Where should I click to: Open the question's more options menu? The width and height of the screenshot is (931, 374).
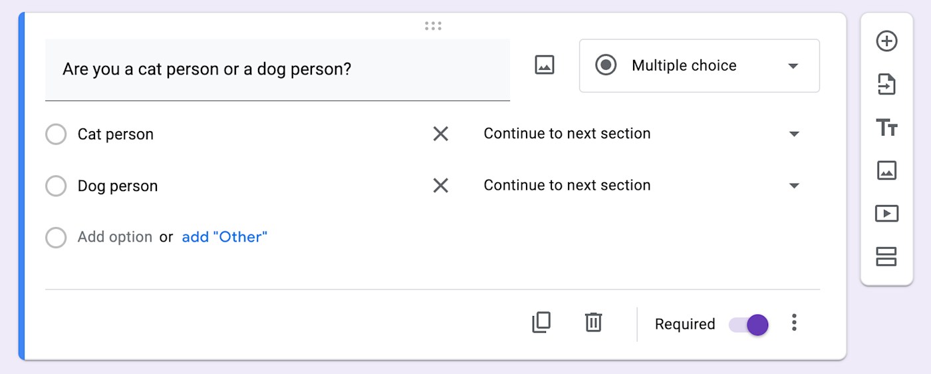coord(793,323)
